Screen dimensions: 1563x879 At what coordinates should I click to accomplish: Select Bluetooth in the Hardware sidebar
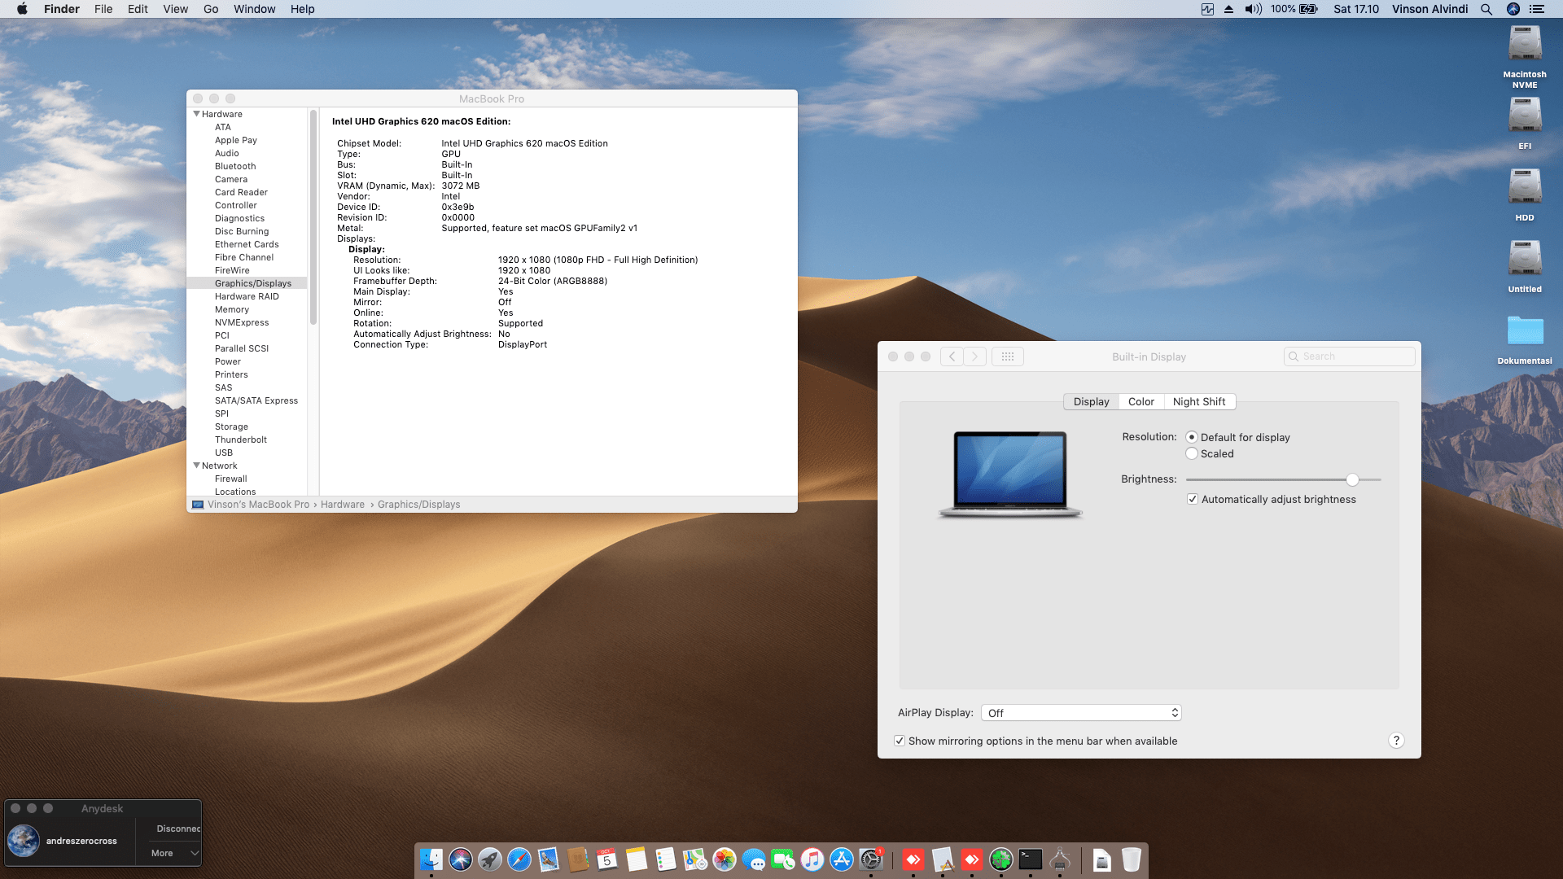(x=235, y=166)
